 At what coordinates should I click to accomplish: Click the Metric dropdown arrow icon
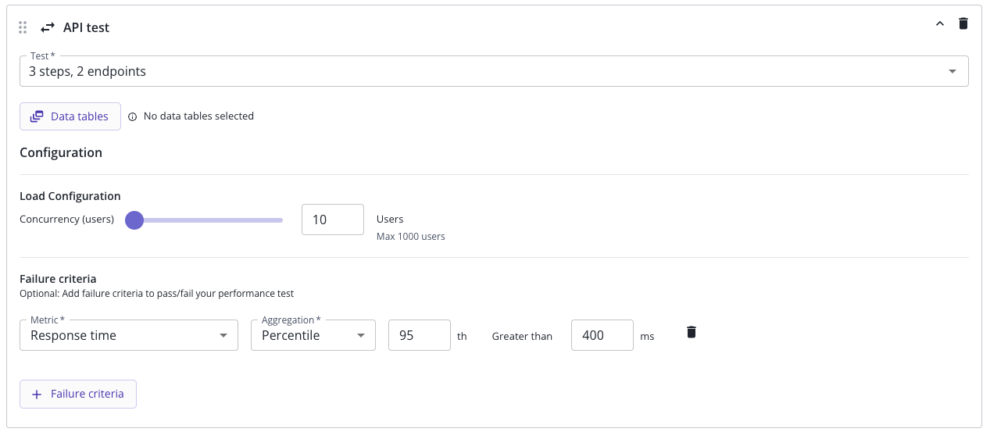coord(223,335)
